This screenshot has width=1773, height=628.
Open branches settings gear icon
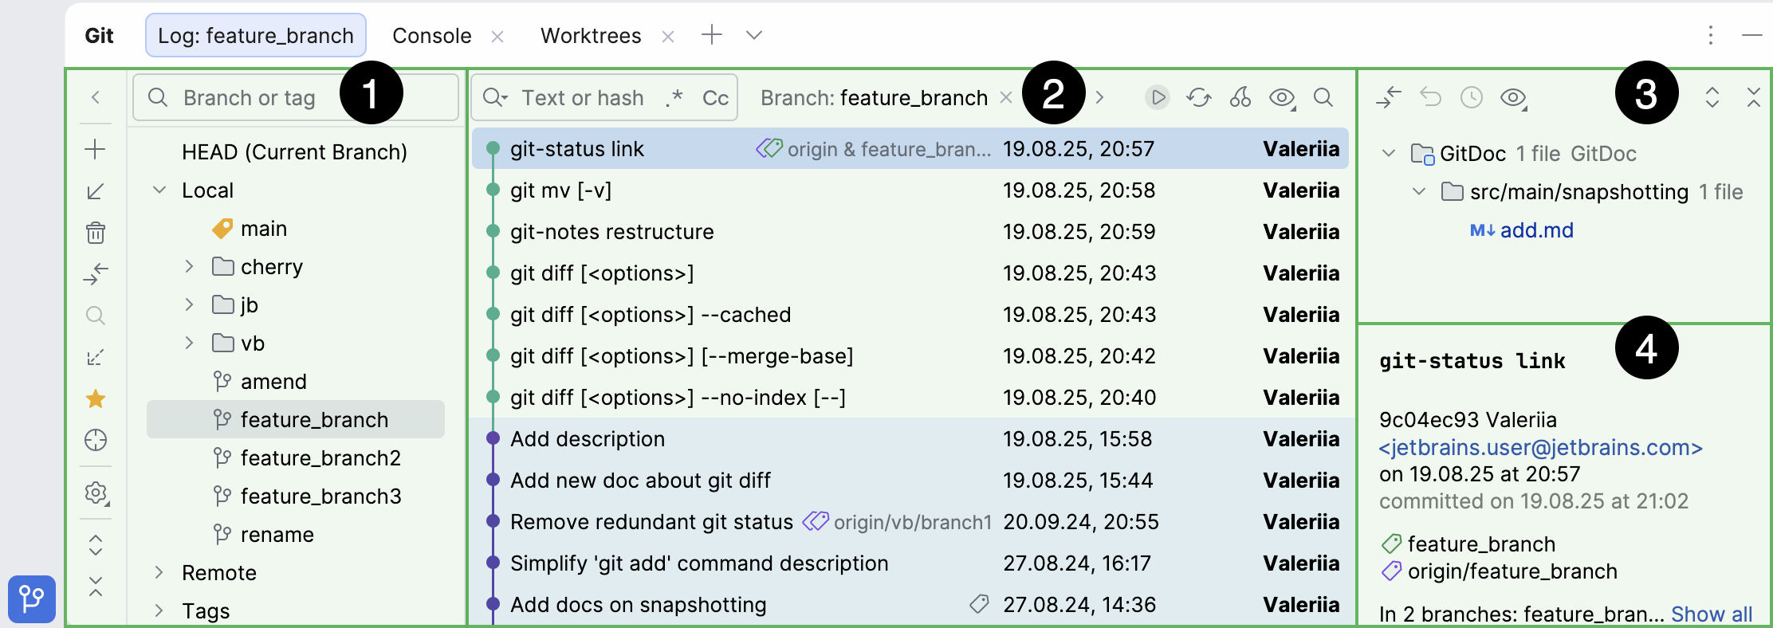pyautogui.click(x=96, y=493)
